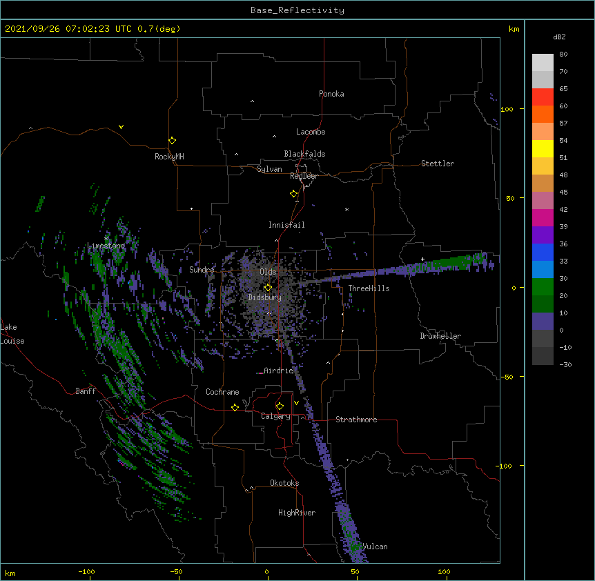Click the RedDeer city label

point(304,176)
